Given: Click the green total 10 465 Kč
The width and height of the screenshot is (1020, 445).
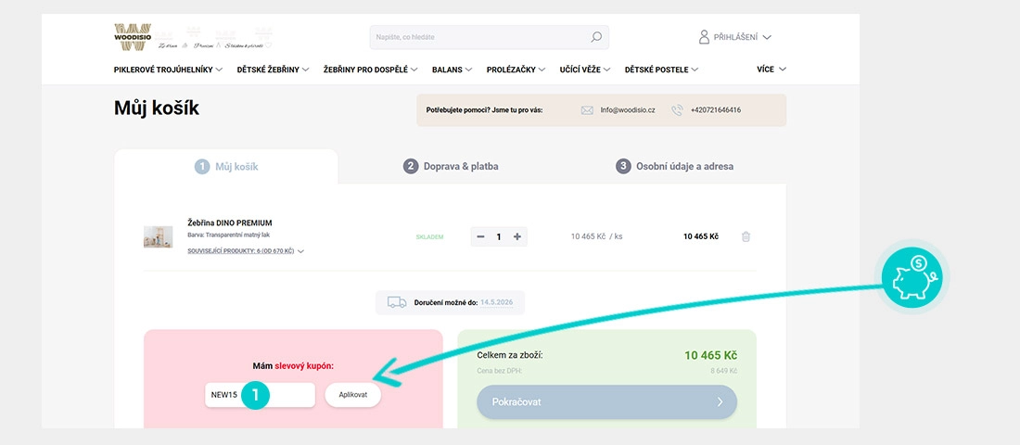Looking at the screenshot, I should [710, 356].
